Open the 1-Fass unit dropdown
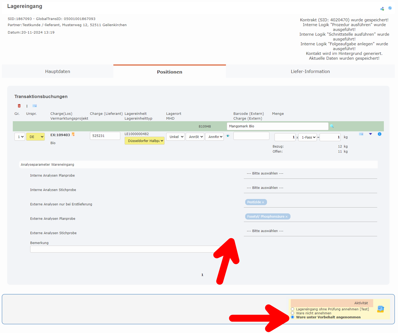Viewport: 398px width, 333px height. tap(307, 137)
